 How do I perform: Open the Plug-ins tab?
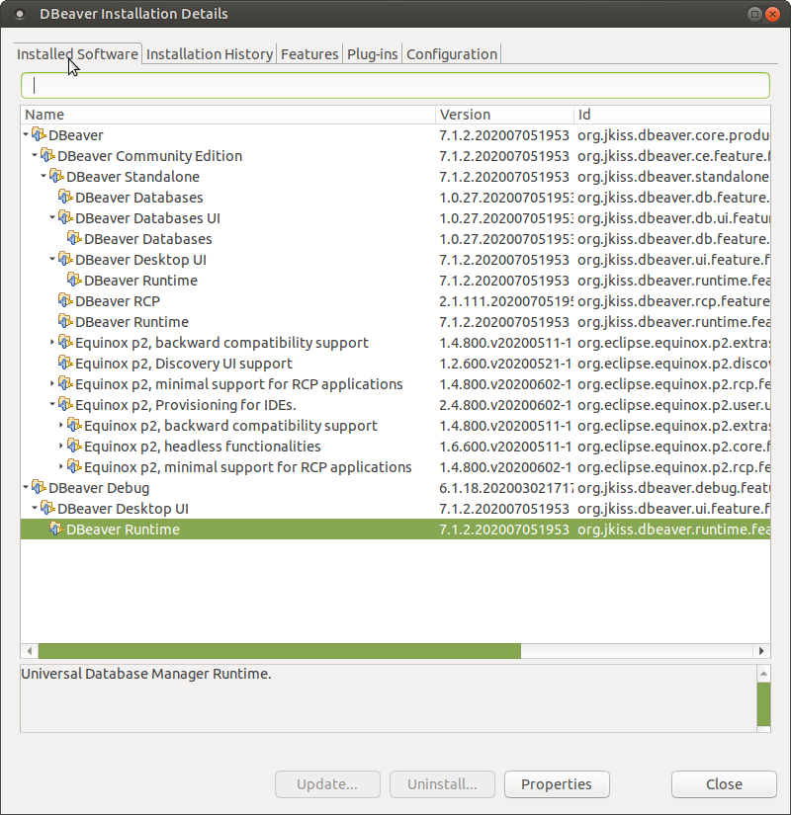point(372,54)
